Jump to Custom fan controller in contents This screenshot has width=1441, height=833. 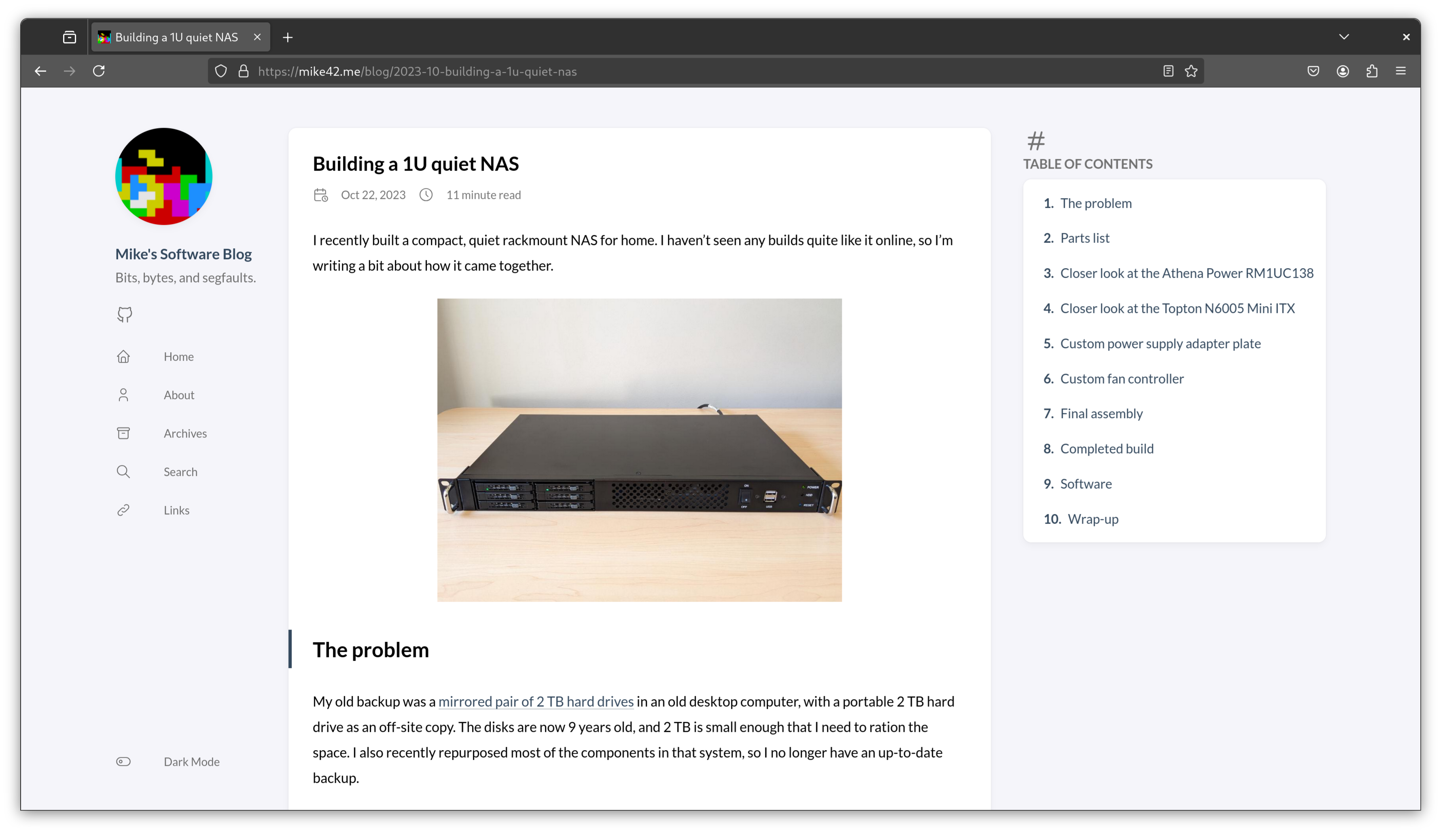pyautogui.click(x=1121, y=378)
